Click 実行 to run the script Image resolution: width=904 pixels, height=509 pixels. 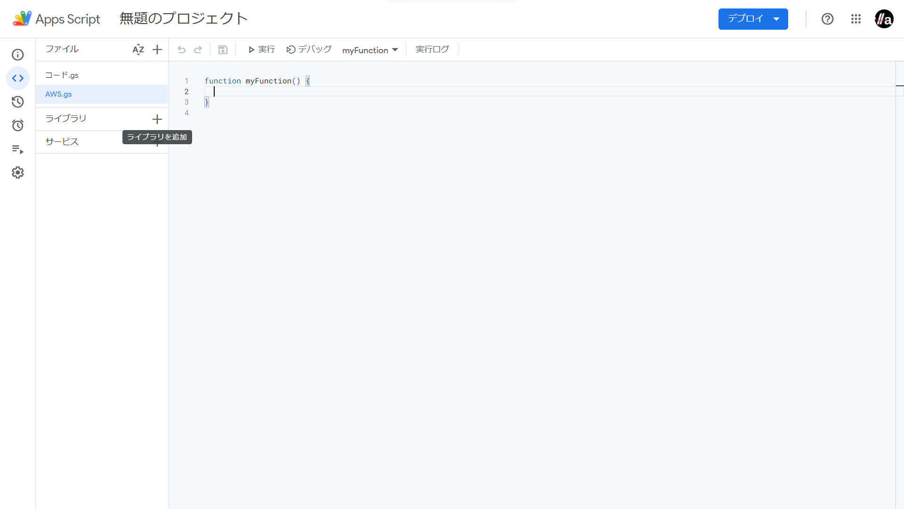click(x=261, y=49)
